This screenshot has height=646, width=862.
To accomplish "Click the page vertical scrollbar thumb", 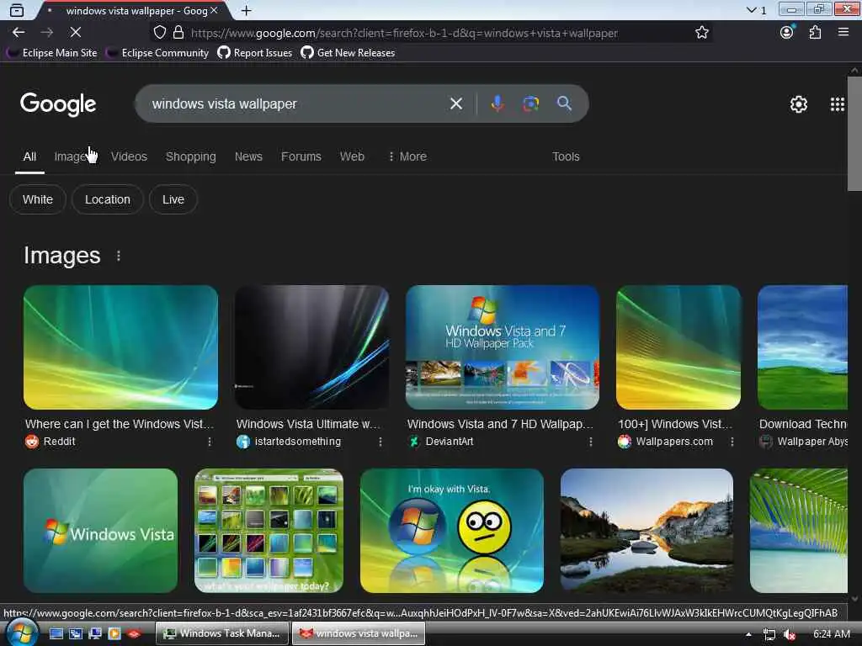I will [x=854, y=134].
